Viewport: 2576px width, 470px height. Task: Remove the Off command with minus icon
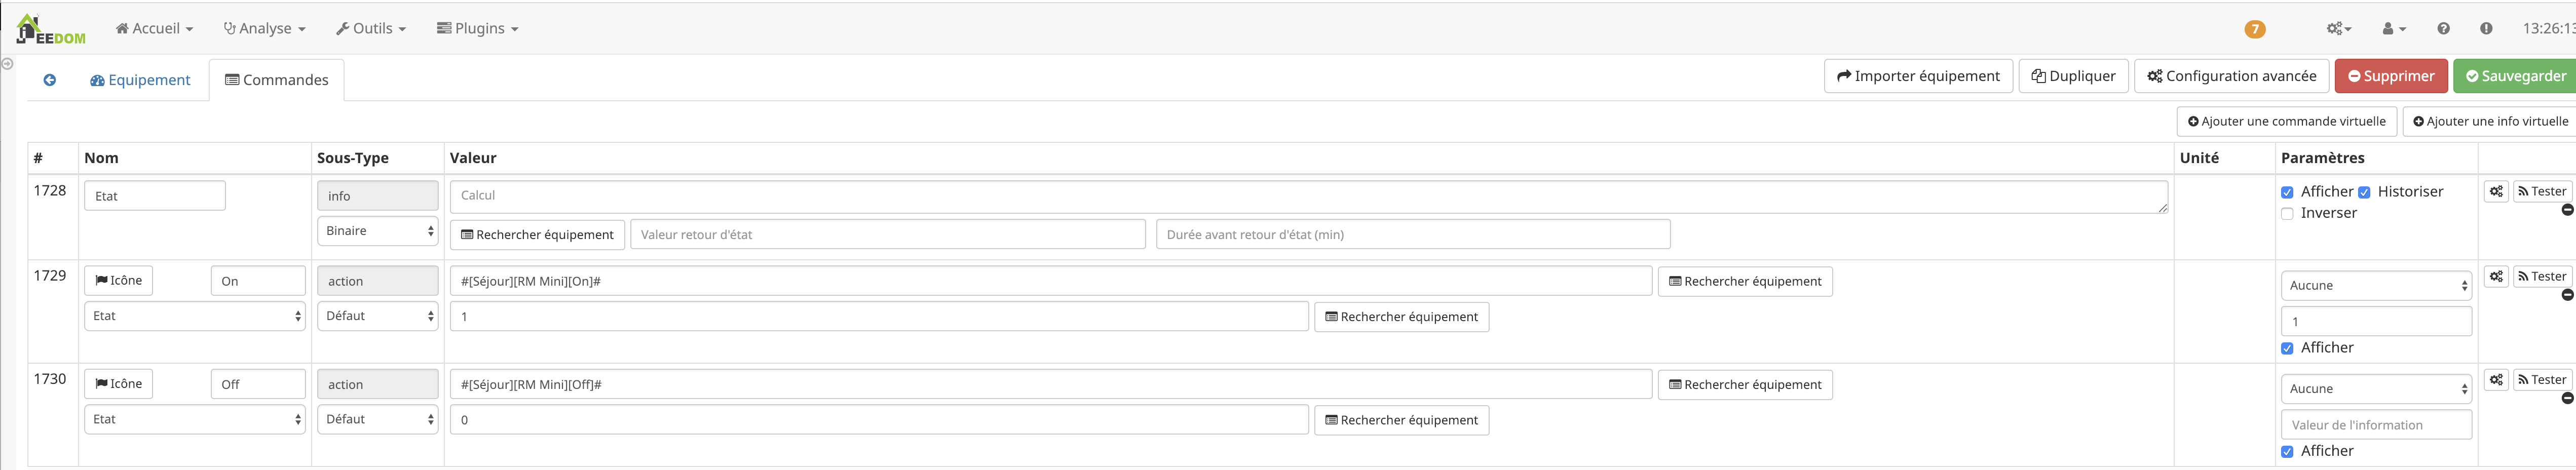[x=2567, y=398]
